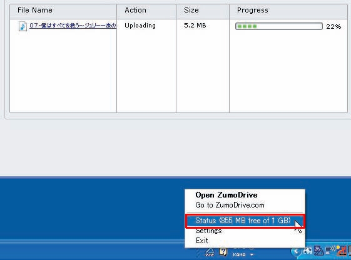
Task: Open the VJE input method icon
Action: [210, 252]
